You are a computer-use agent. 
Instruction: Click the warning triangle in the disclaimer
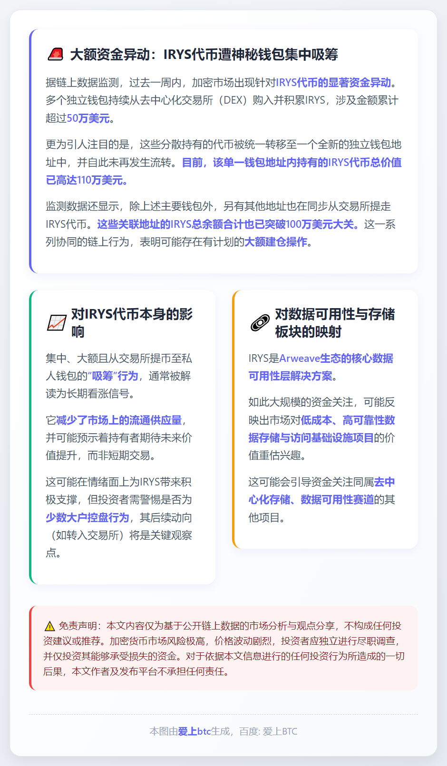(49, 626)
